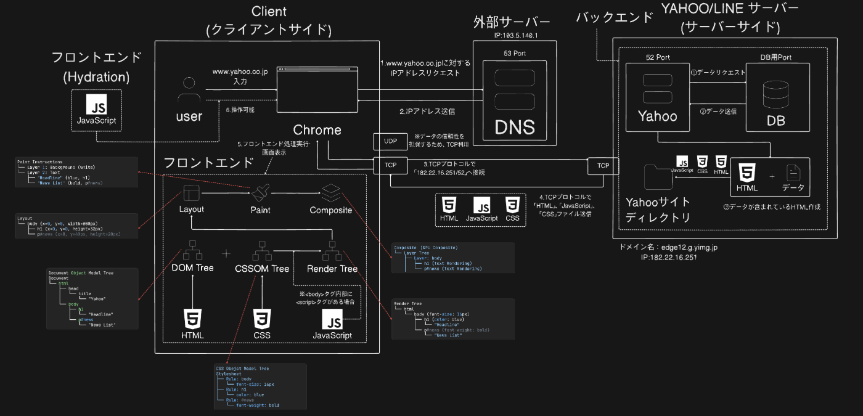863x416 pixels.
Task: Click the CSS3 shield below CSSOM Tree
Action: point(262,319)
